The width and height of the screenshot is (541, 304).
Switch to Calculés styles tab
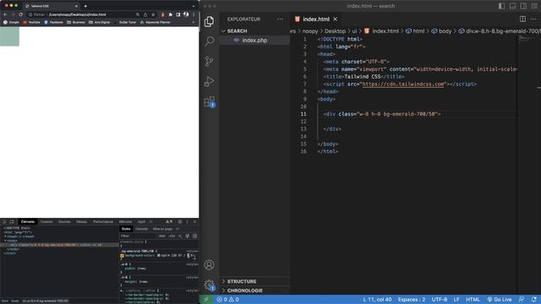[x=141, y=229]
